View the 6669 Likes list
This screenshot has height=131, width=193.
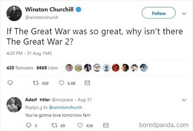(47, 68)
